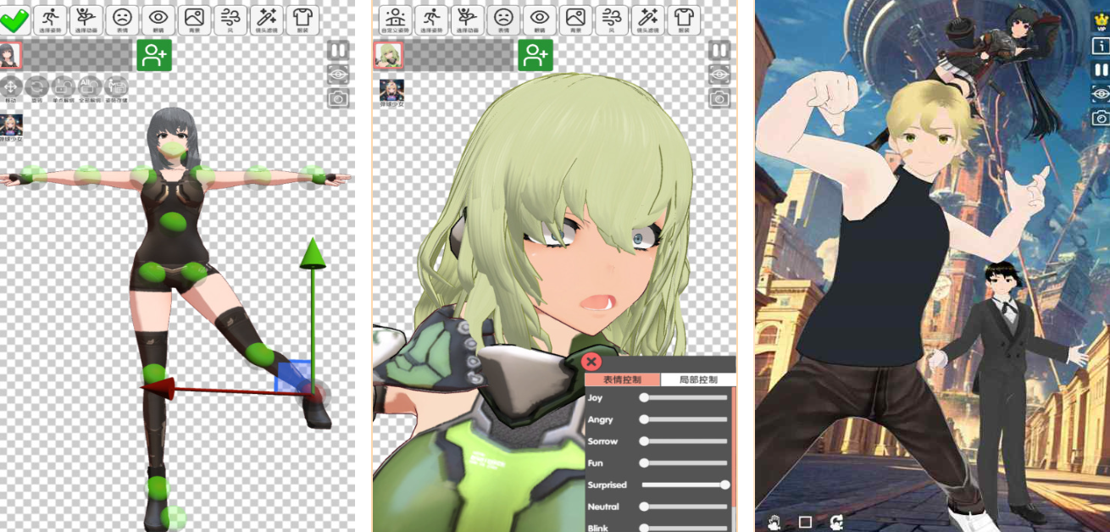Select the 表情控制 tab
The height and width of the screenshot is (532, 1110).
(x=622, y=380)
